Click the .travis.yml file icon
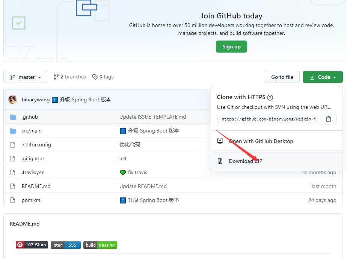The height and width of the screenshot is (259, 347). [x=13, y=172]
